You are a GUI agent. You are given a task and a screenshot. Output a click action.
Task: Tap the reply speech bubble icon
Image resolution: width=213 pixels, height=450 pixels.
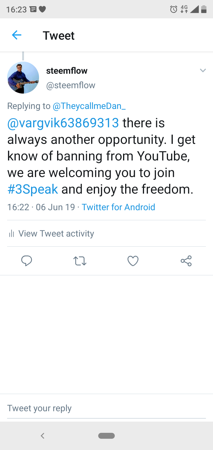click(x=27, y=261)
